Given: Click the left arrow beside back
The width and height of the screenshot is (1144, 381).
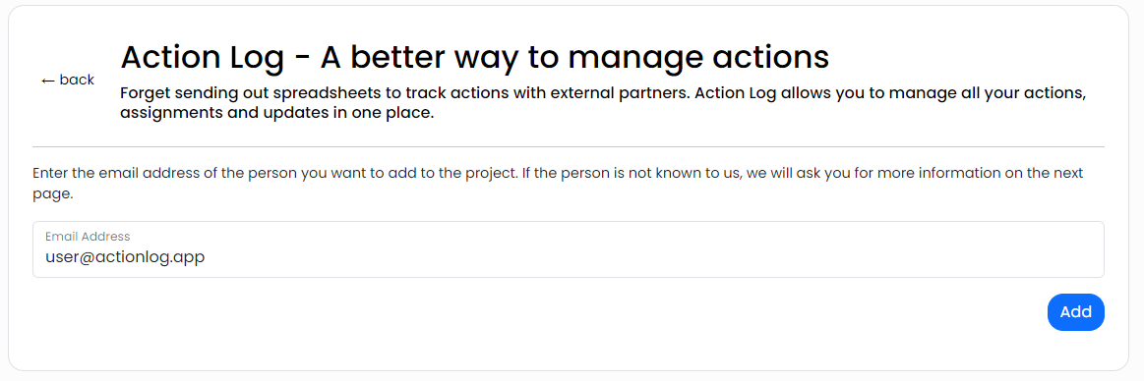Looking at the screenshot, I should tap(48, 81).
